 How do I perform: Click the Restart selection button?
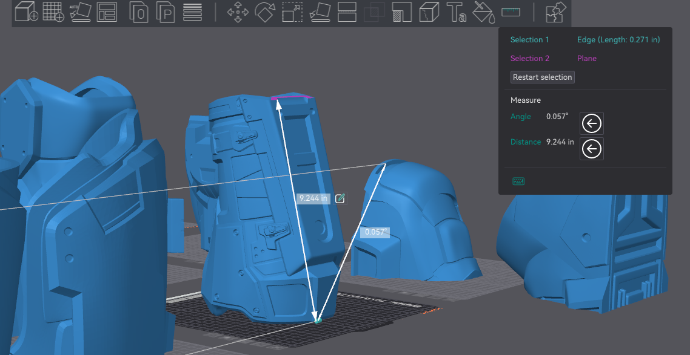point(543,77)
